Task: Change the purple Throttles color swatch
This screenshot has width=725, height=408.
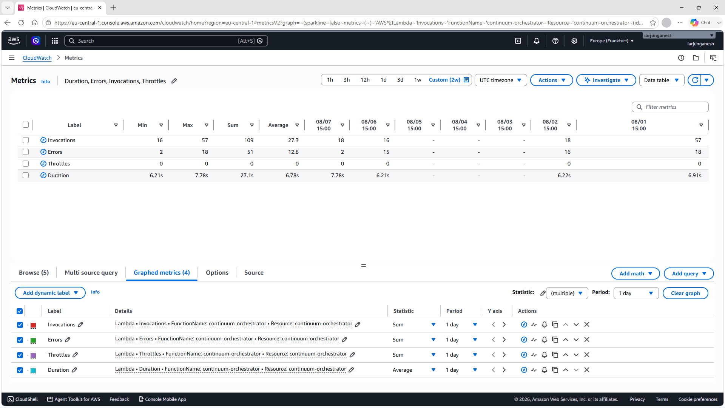Action: 33,355
